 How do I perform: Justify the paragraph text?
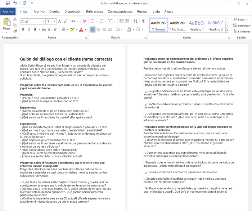point(110,30)
